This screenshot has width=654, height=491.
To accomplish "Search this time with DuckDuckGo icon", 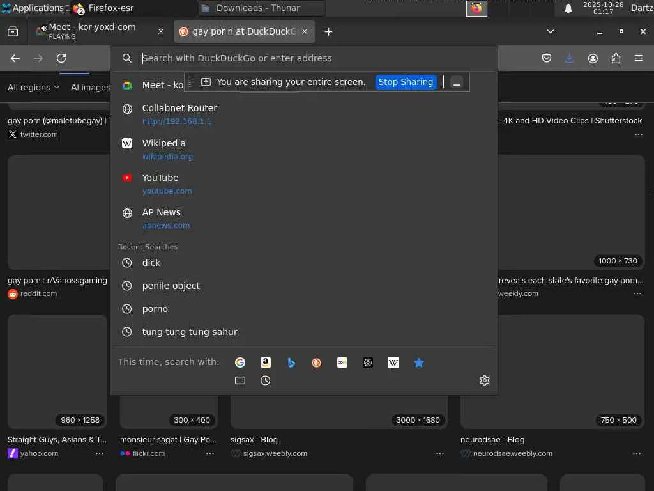I will click(x=317, y=362).
